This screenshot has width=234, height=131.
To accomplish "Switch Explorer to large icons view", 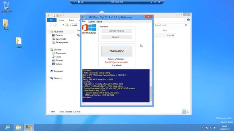I will pos(188,112).
